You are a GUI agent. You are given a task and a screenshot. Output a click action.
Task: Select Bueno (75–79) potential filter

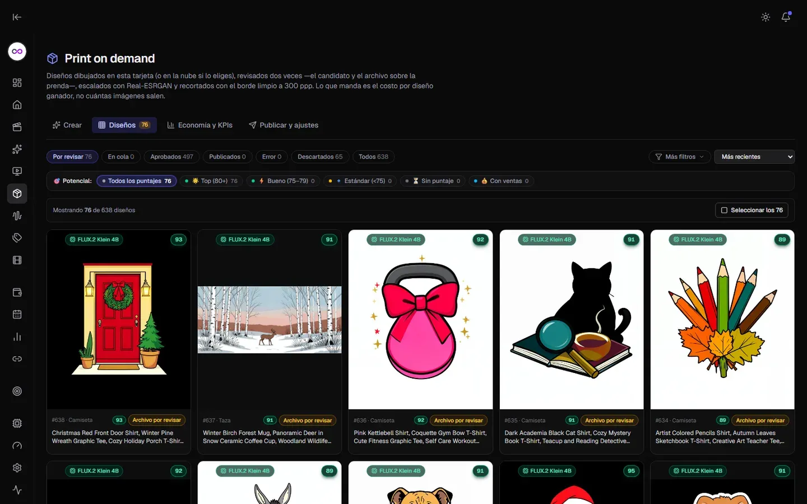pos(283,181)
